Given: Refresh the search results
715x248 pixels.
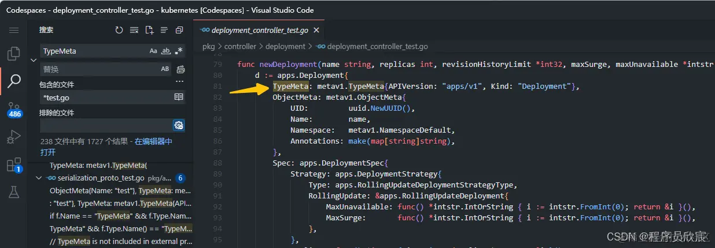Looking at the screenshot, I should (119, 30).
